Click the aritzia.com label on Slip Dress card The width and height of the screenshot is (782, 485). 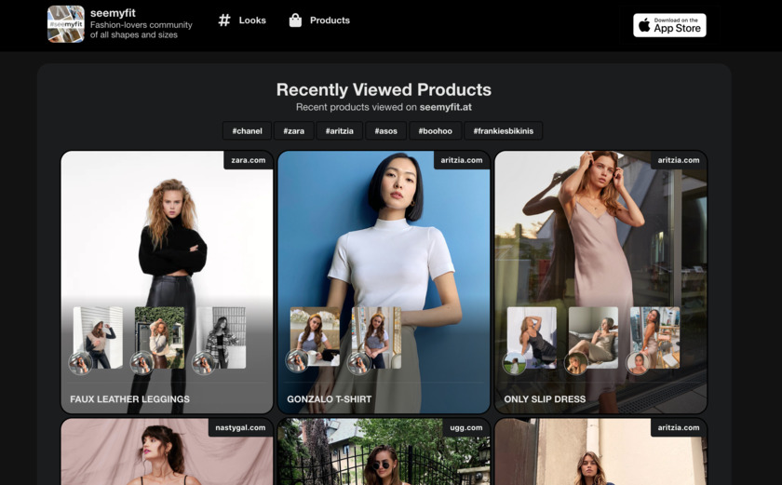coord(679,160)
